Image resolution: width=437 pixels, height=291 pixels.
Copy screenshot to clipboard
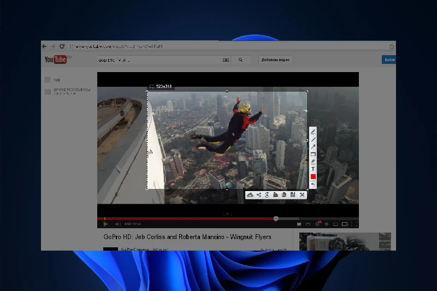(x=284, y=195)
